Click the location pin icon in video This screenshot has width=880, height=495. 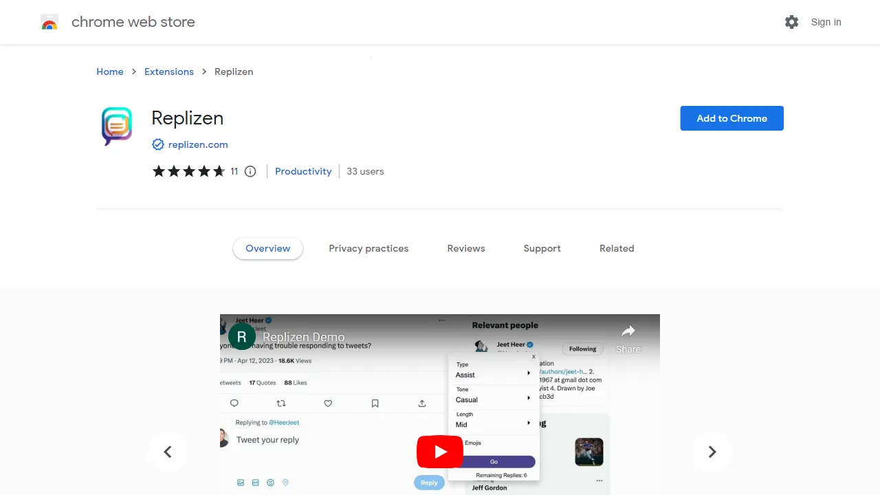coord(285,483)
